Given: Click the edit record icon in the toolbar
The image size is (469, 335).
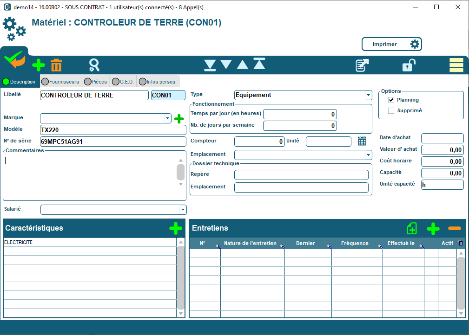Looking at the screenshot, I should (x=362, y=65).
